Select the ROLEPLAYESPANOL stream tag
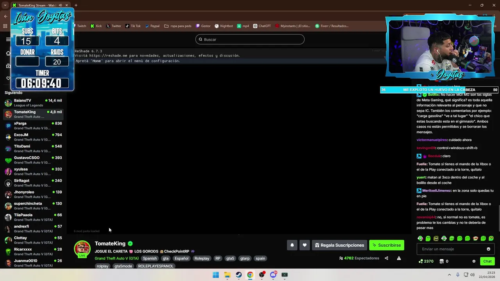 coord(155,266)
